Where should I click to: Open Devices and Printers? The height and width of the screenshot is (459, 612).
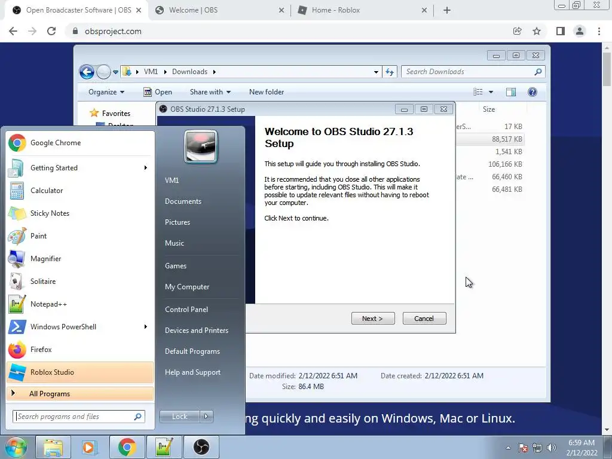click(196, 331)
